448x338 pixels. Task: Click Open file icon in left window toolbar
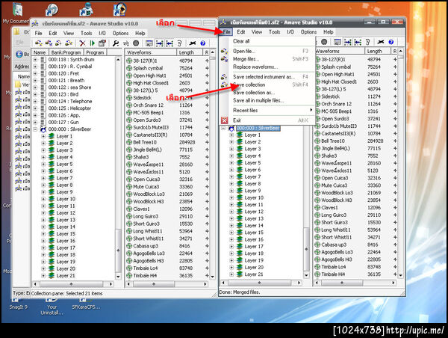tap(38, 43)
